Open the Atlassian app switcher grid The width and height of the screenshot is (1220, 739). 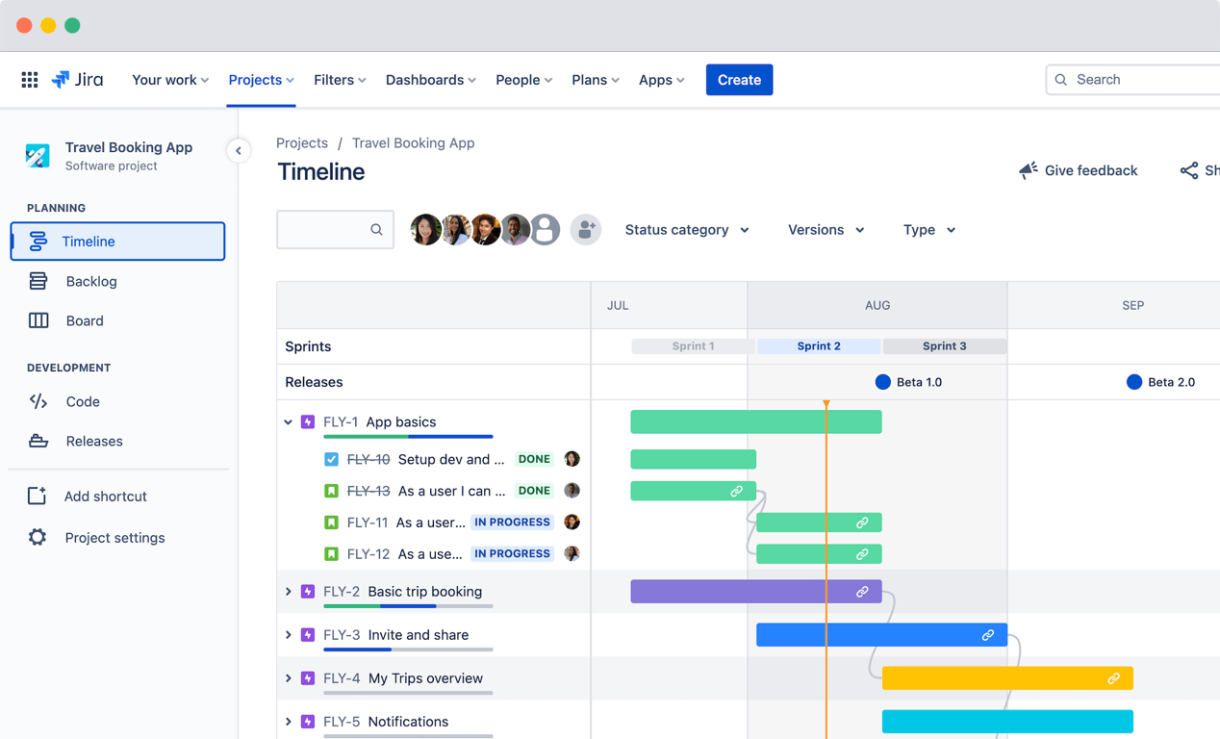point(29,79)
